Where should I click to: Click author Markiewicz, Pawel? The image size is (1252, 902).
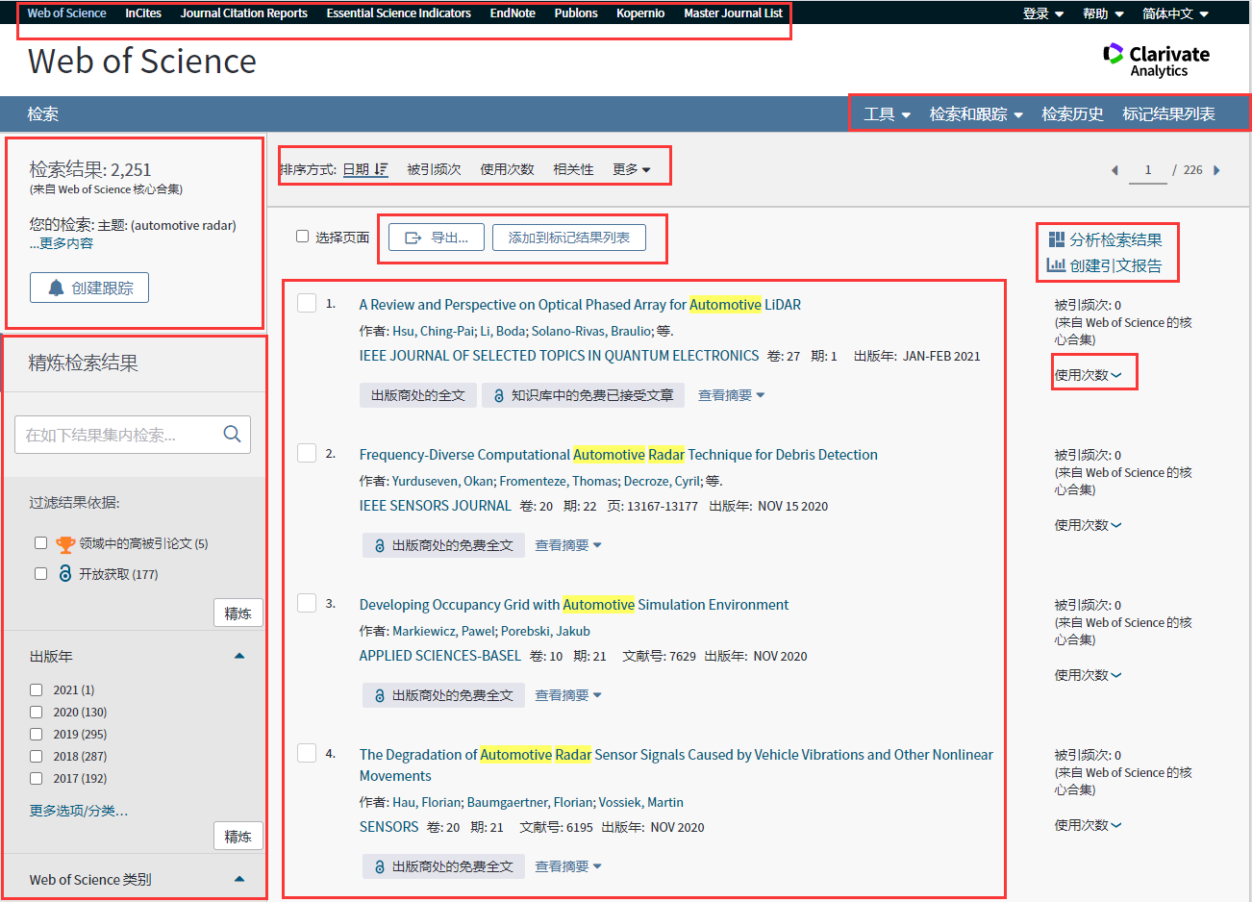click(x=443, y=631)
